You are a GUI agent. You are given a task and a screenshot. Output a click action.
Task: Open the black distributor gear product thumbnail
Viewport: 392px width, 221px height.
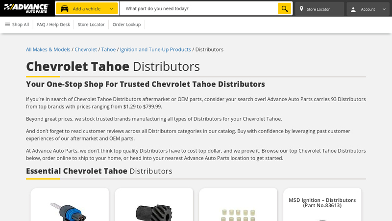coord(154,213)
